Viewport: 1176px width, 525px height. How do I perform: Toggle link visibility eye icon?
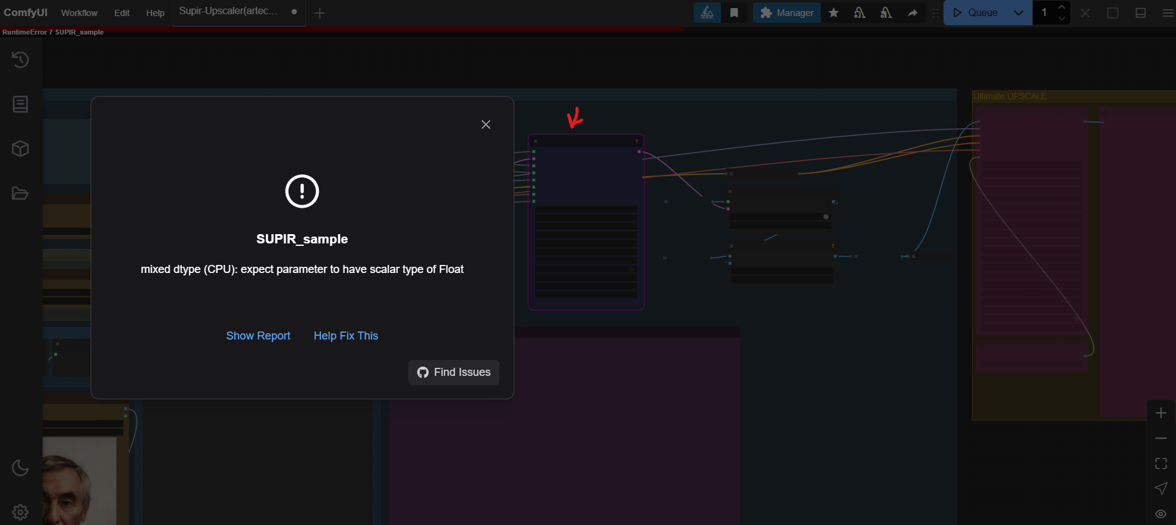coord(1161,514)
